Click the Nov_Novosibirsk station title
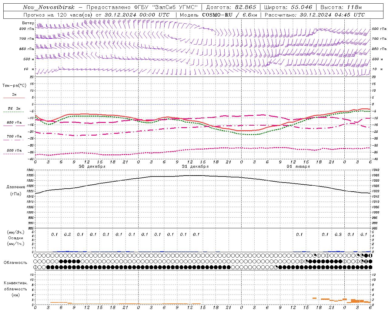Screen dimensions: 388x310 (49, 7)
